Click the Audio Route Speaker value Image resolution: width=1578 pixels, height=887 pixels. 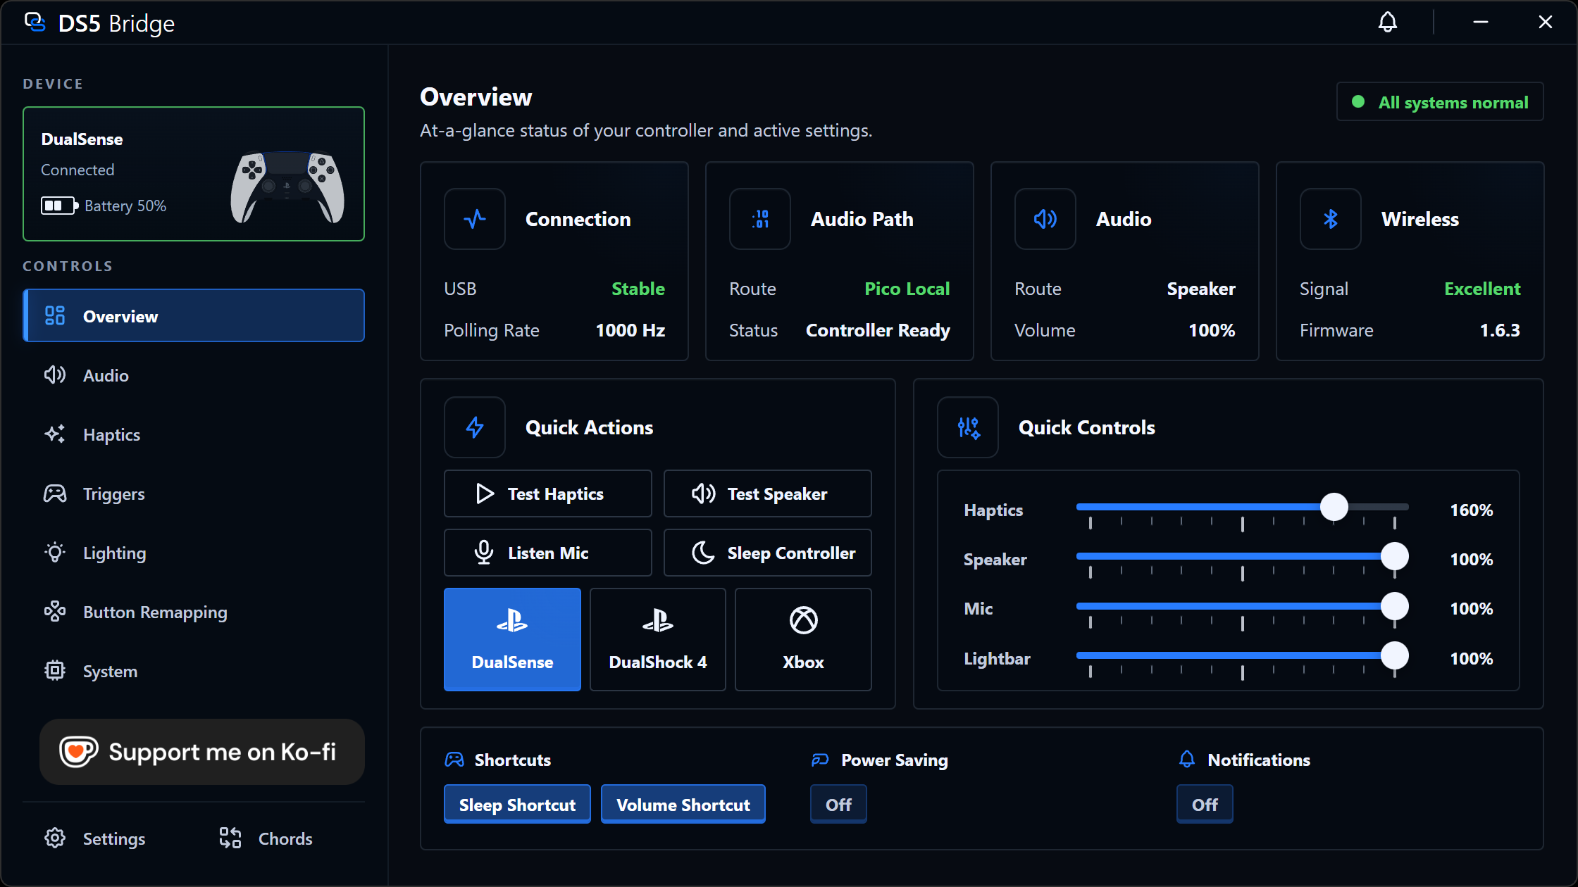point(1200,289)
